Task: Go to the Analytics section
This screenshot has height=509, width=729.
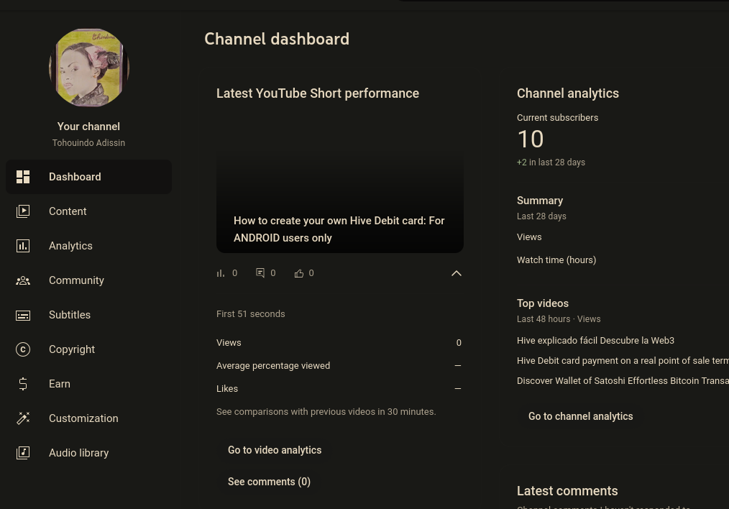Action: pyautogui.click(x=89, y=245)
